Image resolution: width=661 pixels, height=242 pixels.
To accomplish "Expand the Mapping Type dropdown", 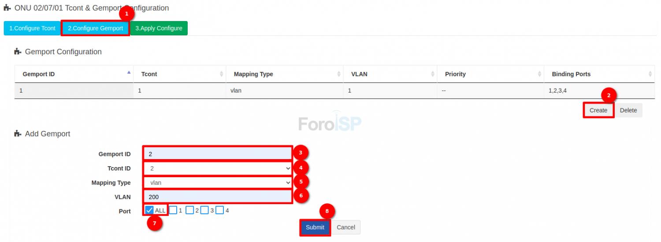I will coord(218,182).
